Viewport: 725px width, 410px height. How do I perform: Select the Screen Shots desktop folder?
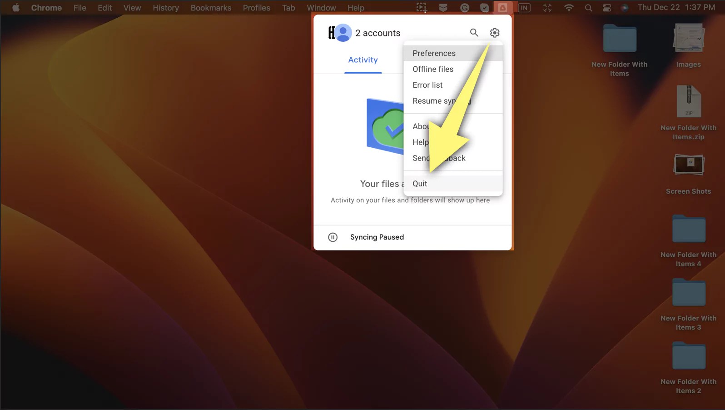pyautogui.click(x=689, y=174)
